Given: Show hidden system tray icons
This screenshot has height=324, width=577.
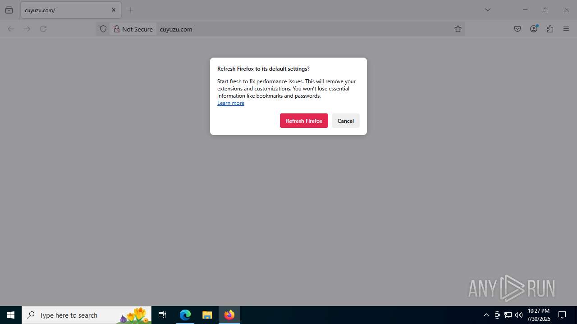Looking at the screenshot, I should [486, 315].
